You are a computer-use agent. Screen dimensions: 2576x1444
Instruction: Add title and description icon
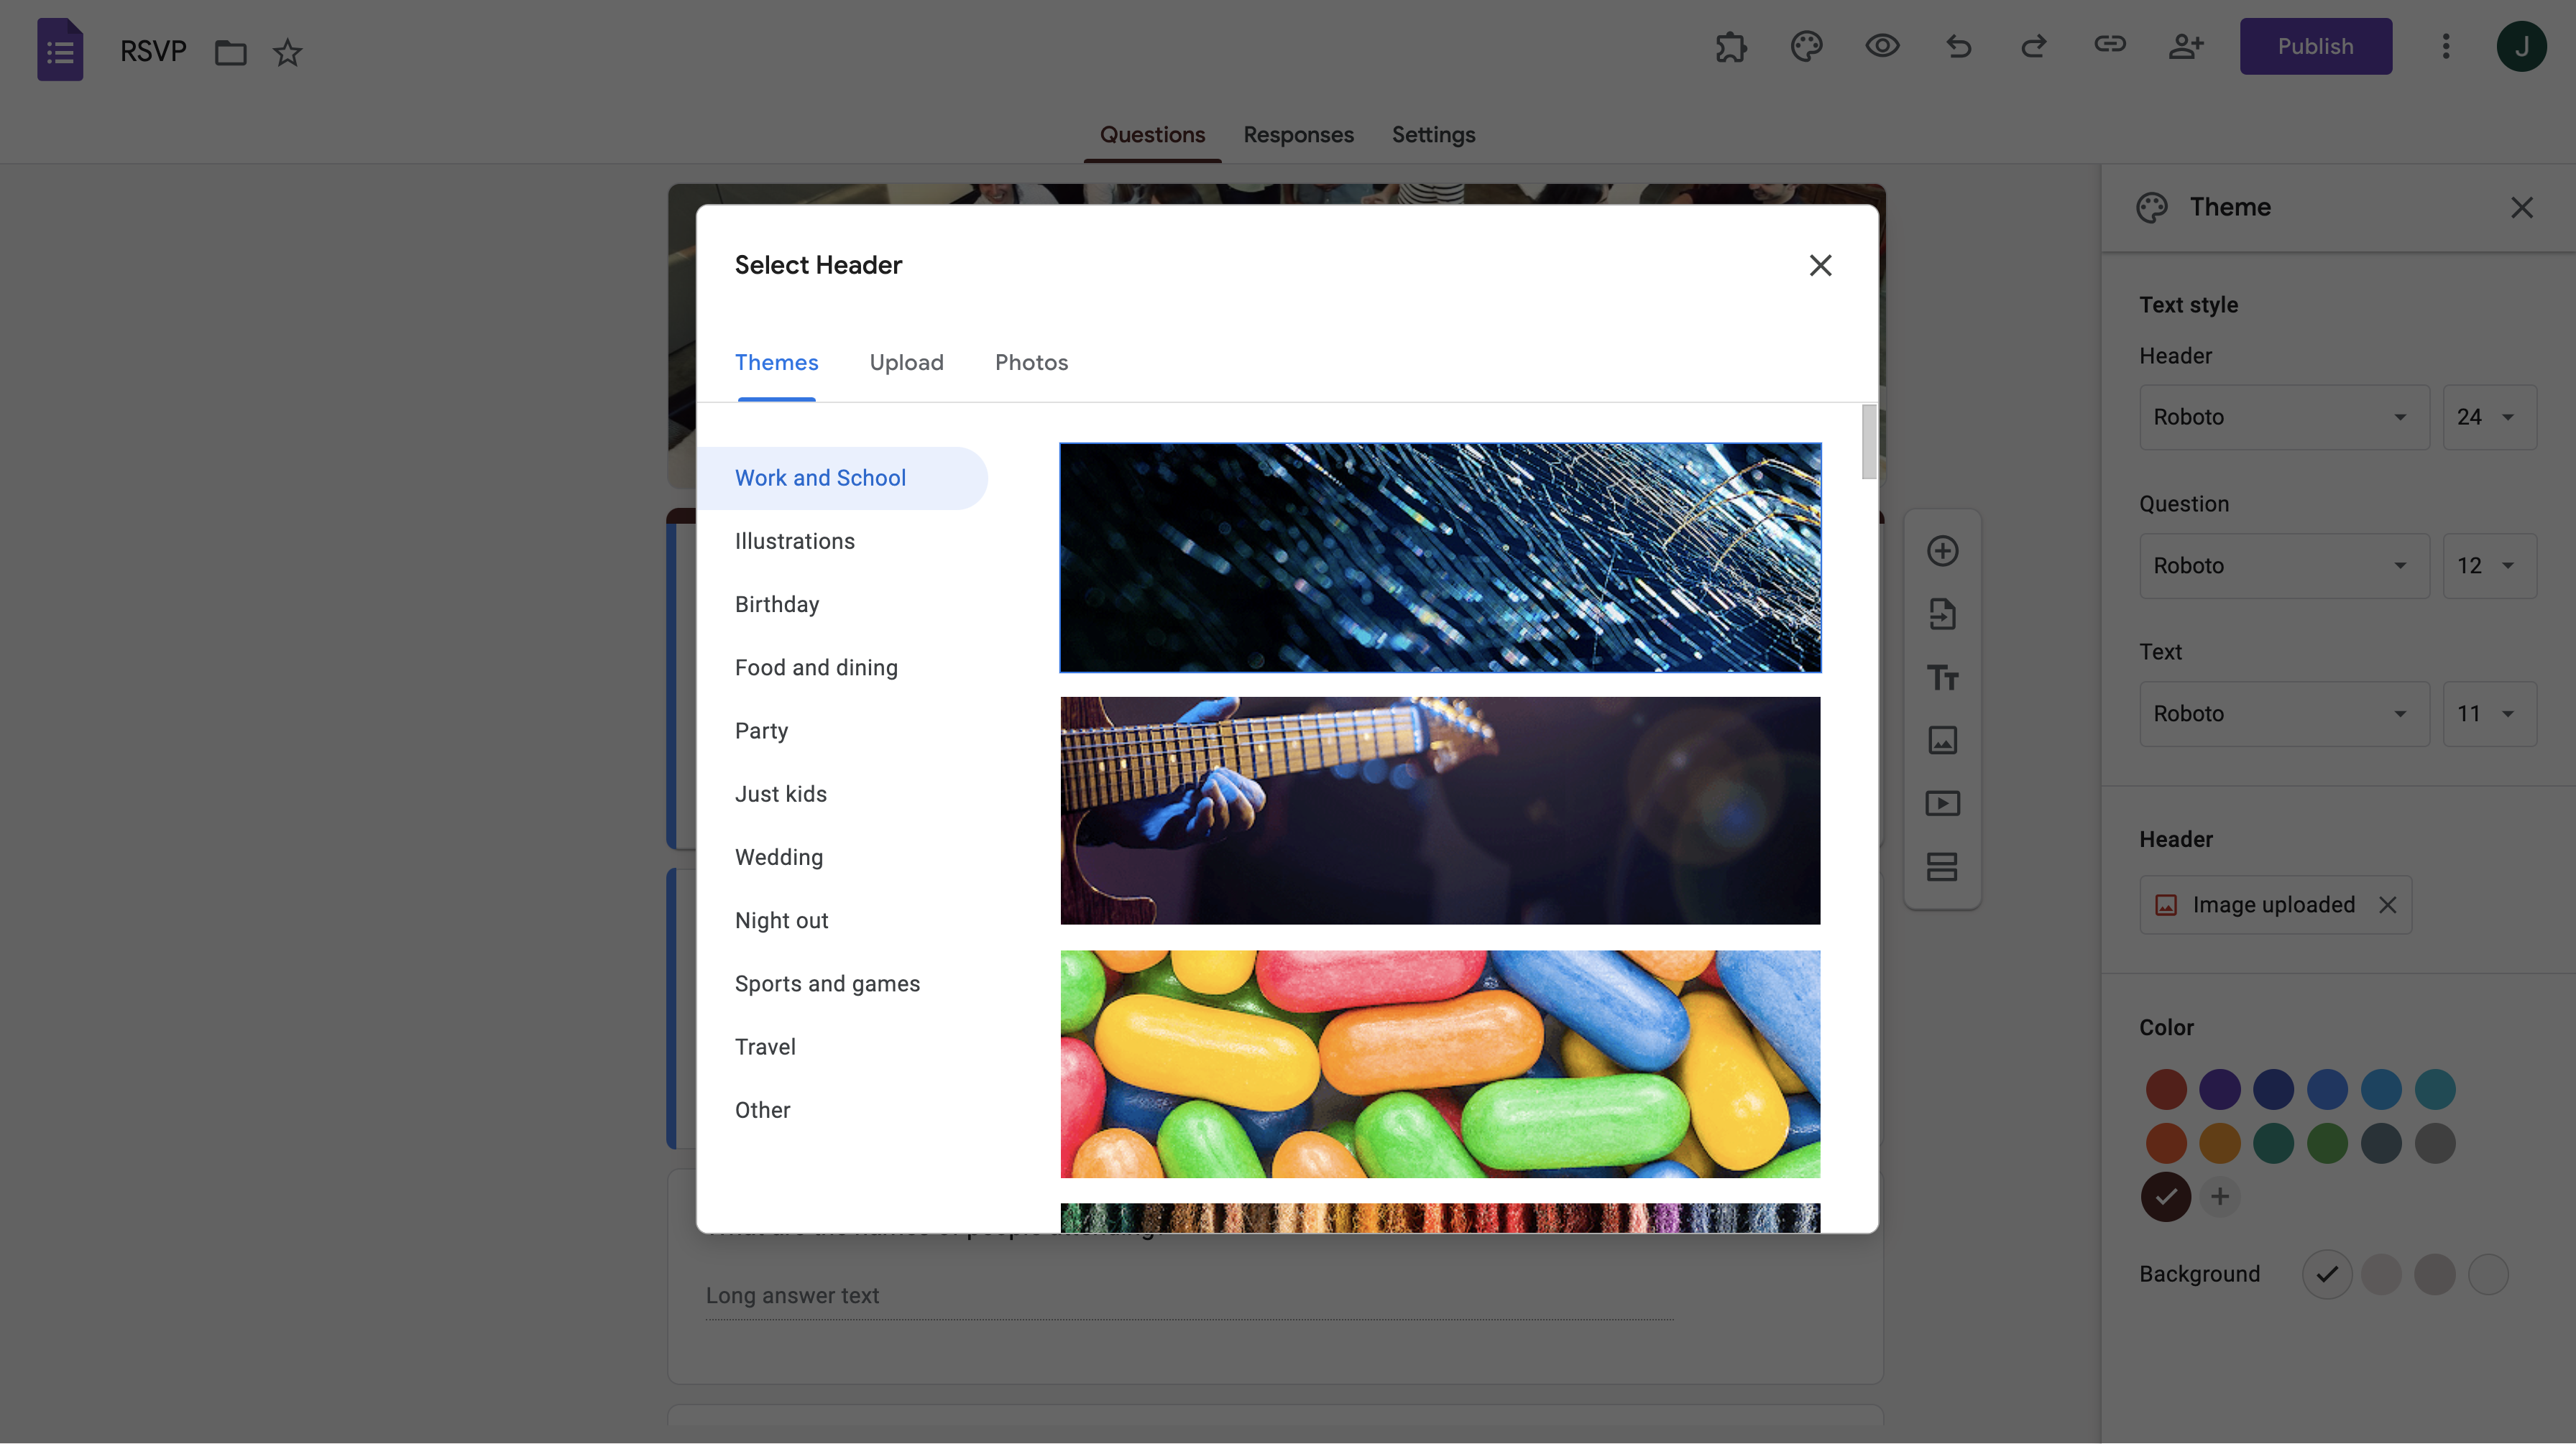click(x=1942, y=677)
